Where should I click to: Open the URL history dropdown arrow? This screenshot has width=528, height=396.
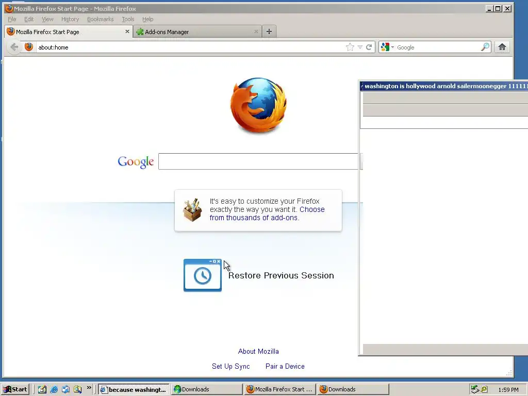click(360, 47)
